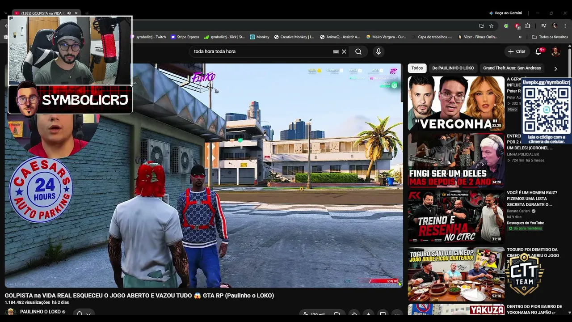Open the Chrome media control icon
The height and width of the screenshot is (322, 572).
click(x=543, y=26)
